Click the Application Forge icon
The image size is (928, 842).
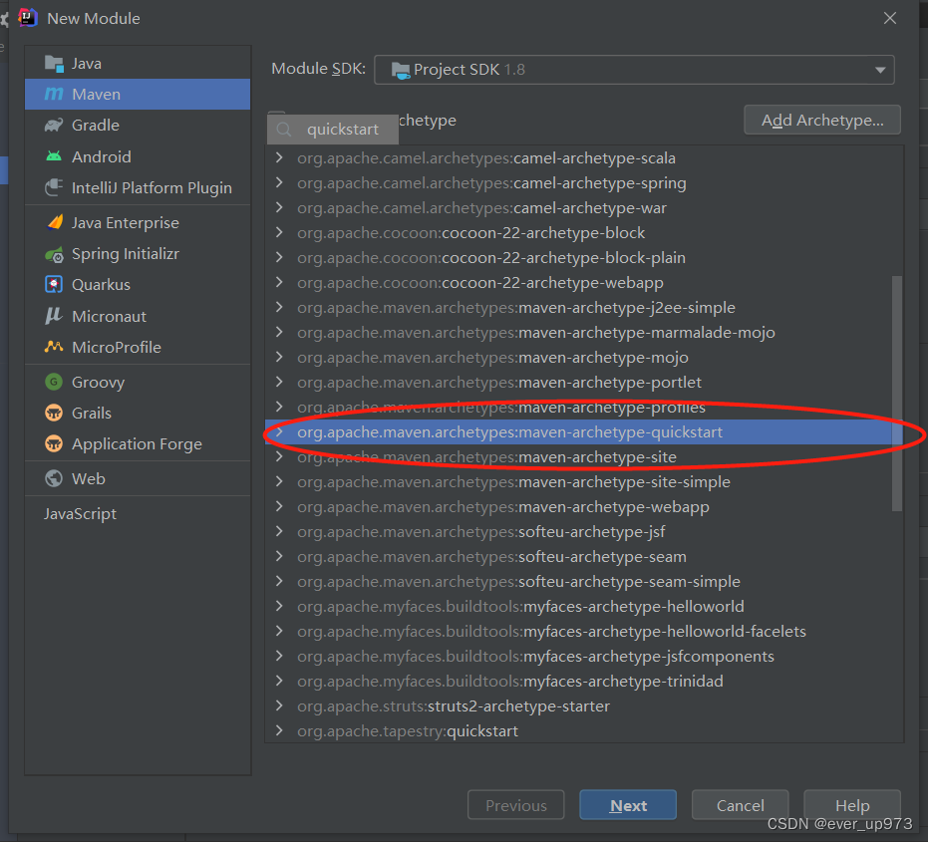pyautogui.click(x=54, y=443)
